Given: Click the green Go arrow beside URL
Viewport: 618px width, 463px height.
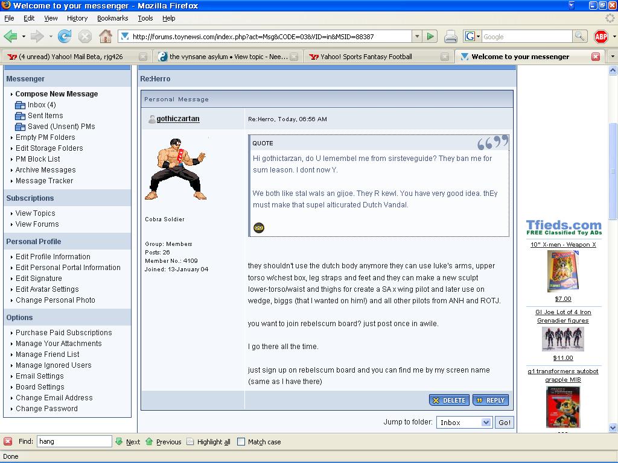Looking at the screenshot, I should point(430,37).
